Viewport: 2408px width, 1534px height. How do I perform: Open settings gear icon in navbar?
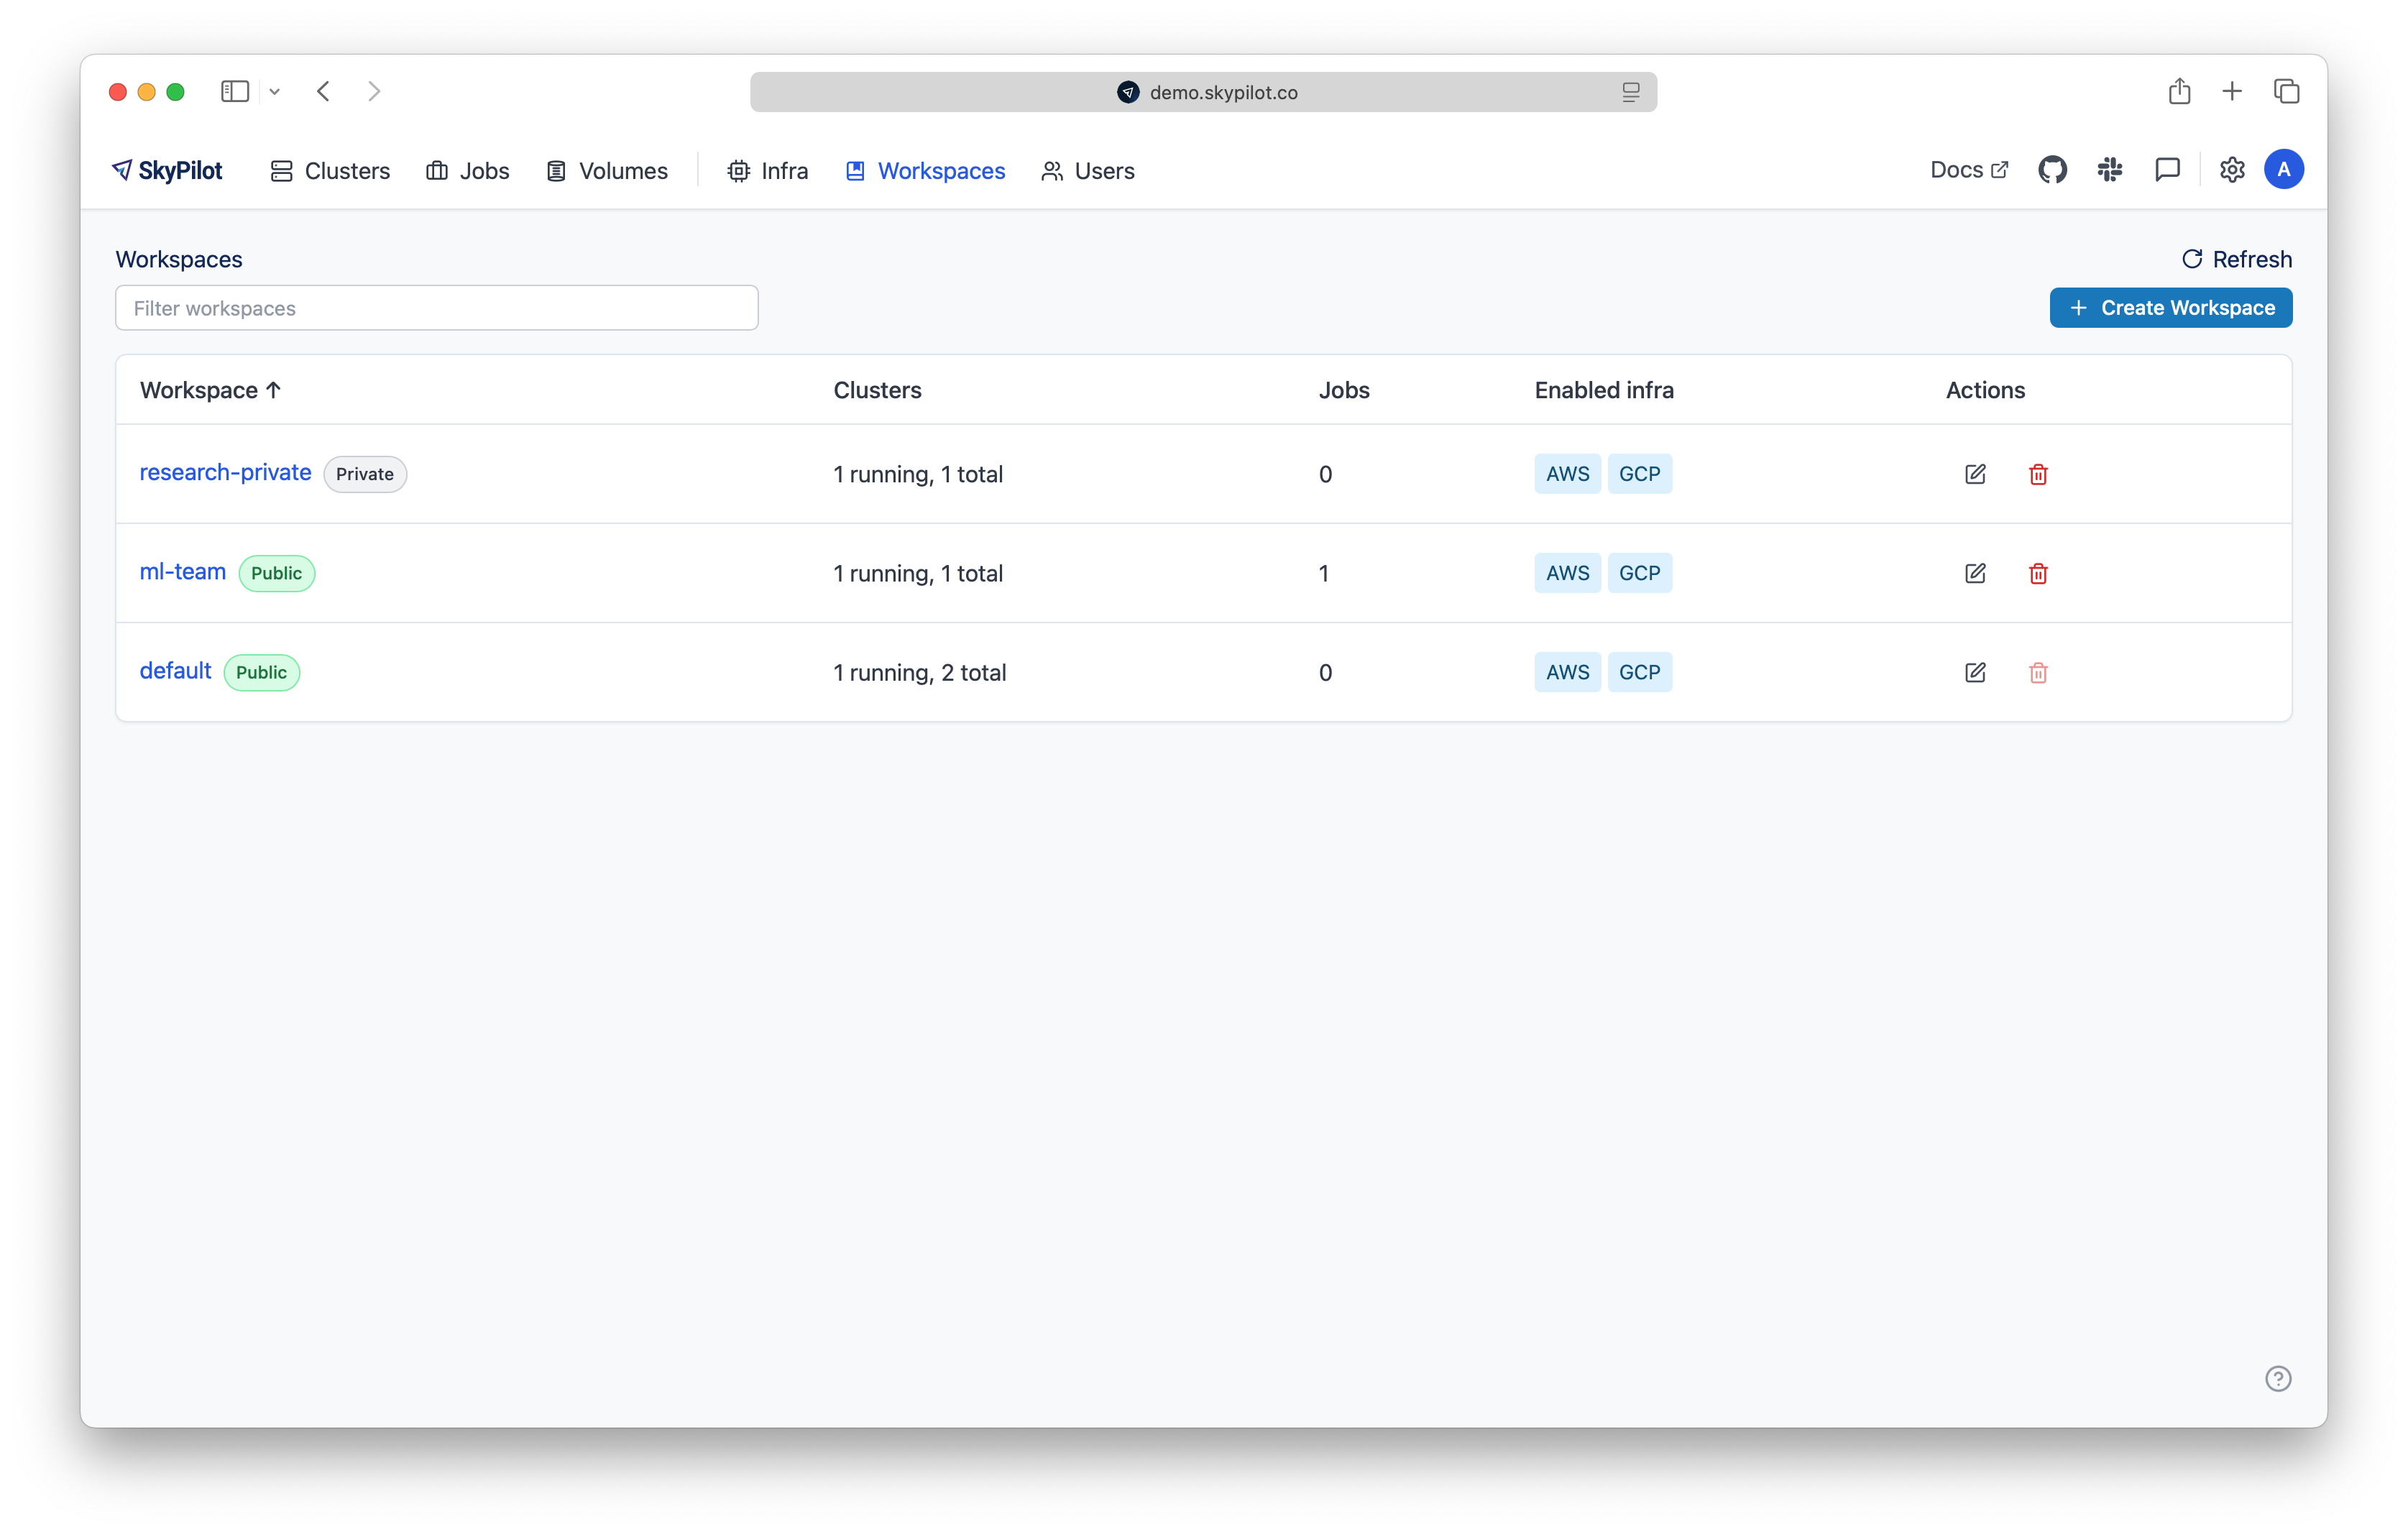click(x=2232, y=170)
